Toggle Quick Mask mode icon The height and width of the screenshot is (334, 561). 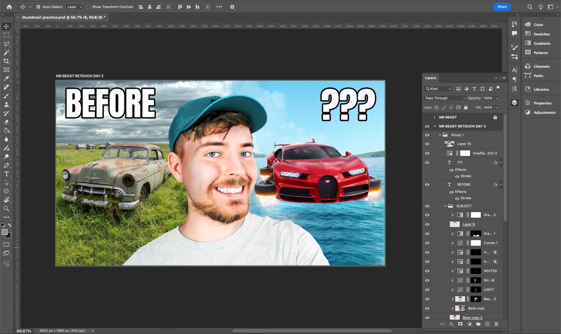pos(7,244)
